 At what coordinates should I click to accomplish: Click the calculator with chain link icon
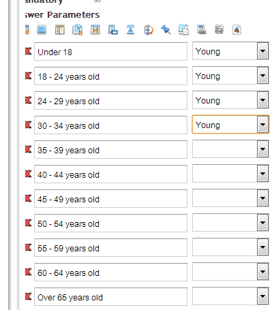[202, 30]
